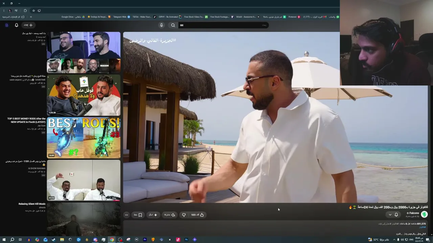Open Photoshop from the taskbar
The height and width of the screenshot is (243, 433).
[x=186, y=240]
